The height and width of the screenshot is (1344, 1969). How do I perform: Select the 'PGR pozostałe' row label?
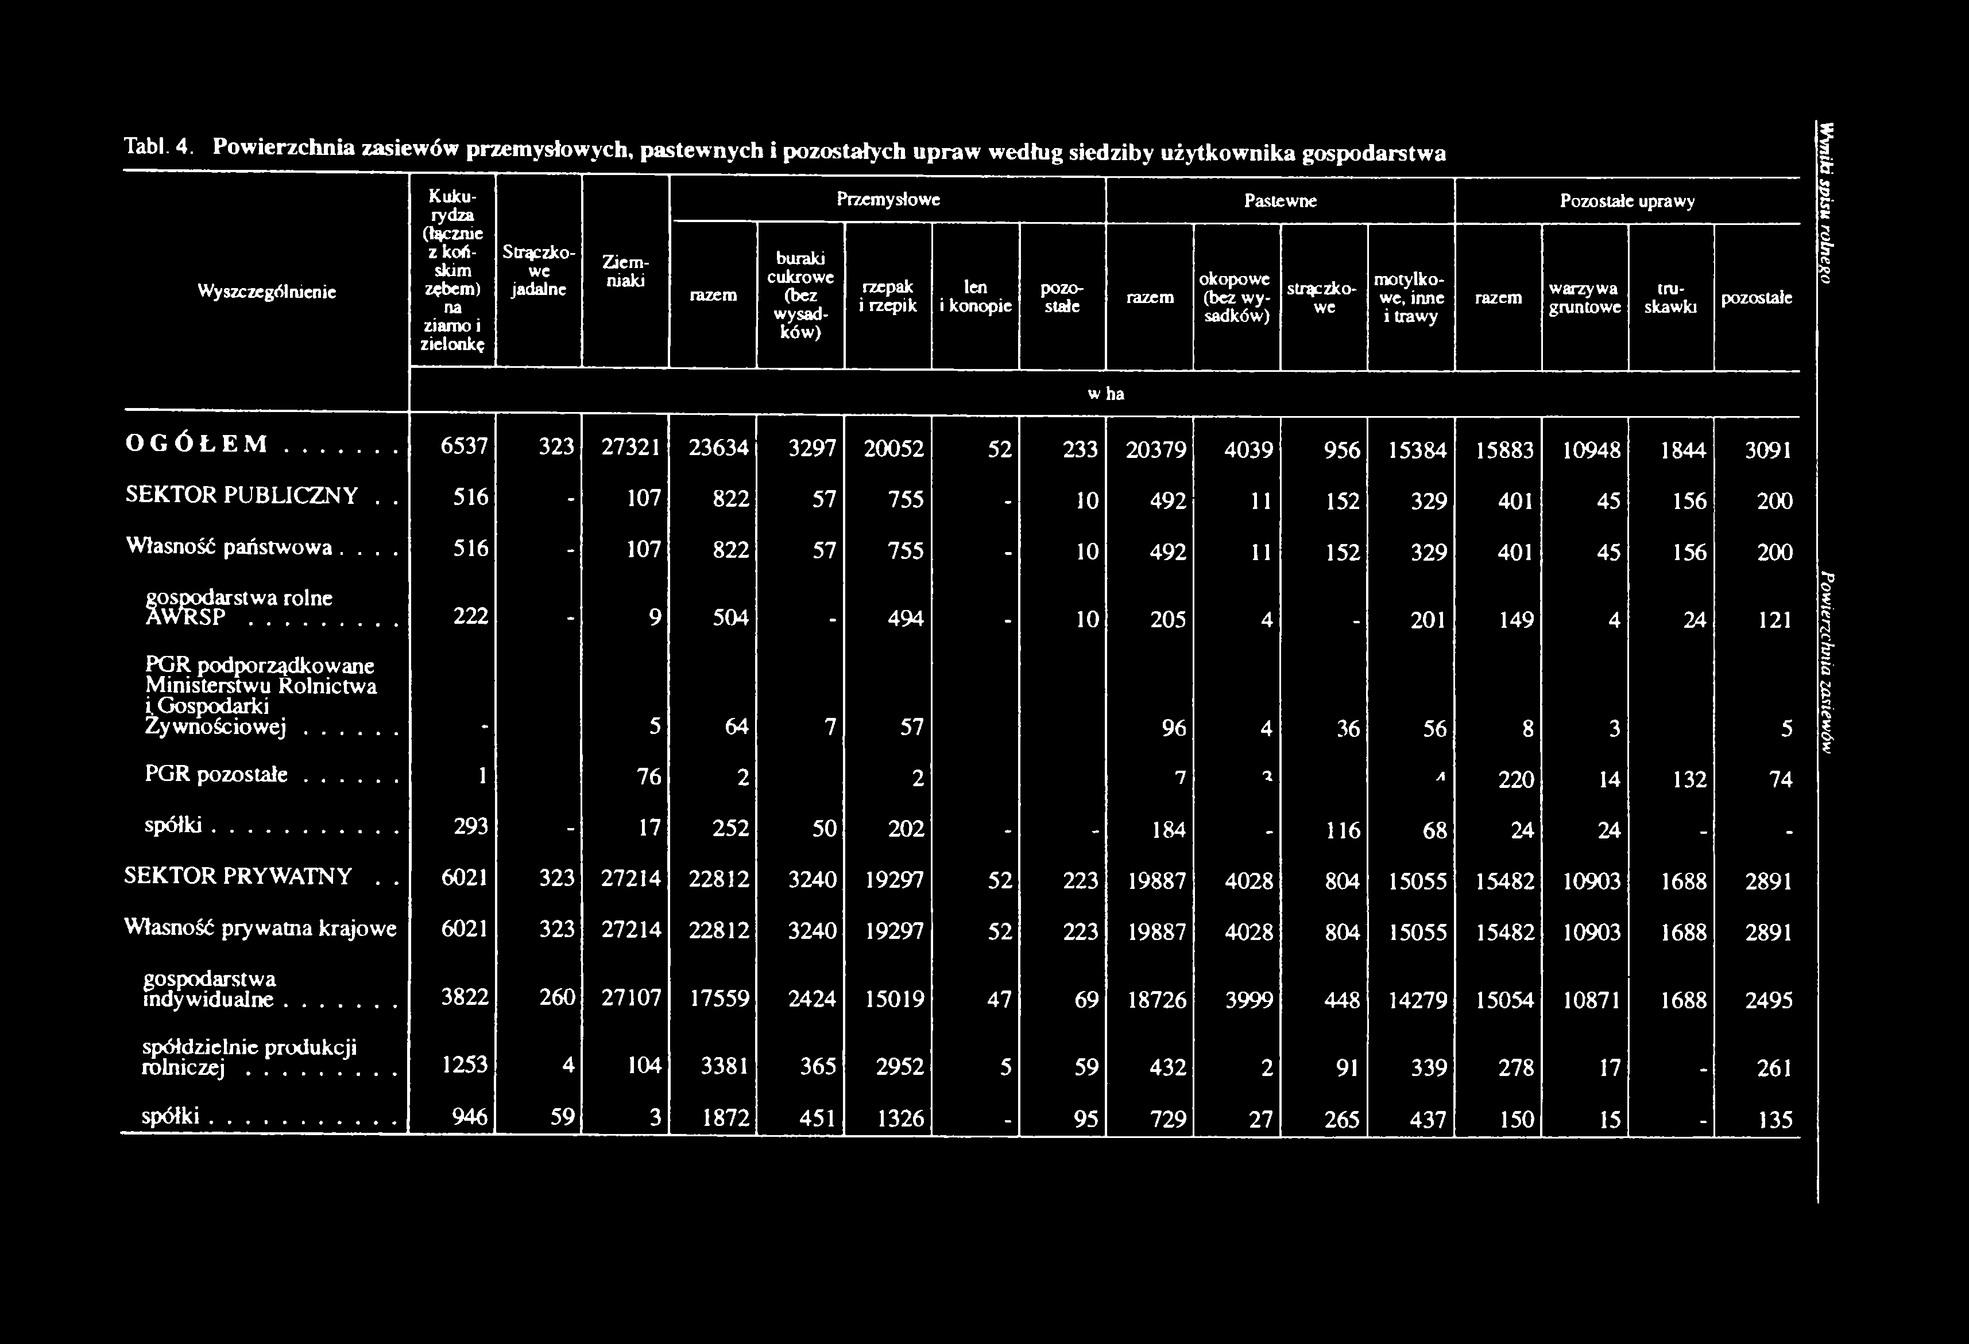[x=217, y=775]
